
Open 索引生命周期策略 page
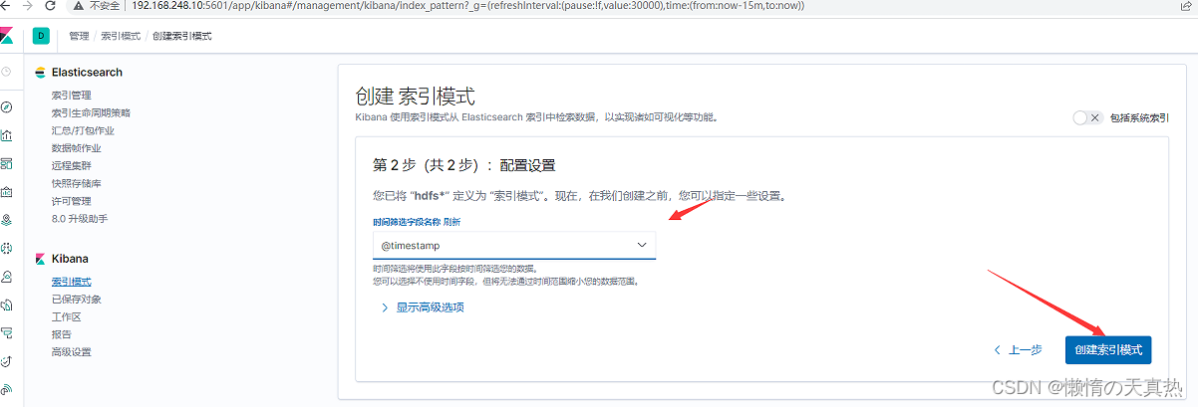click(91, 113)
